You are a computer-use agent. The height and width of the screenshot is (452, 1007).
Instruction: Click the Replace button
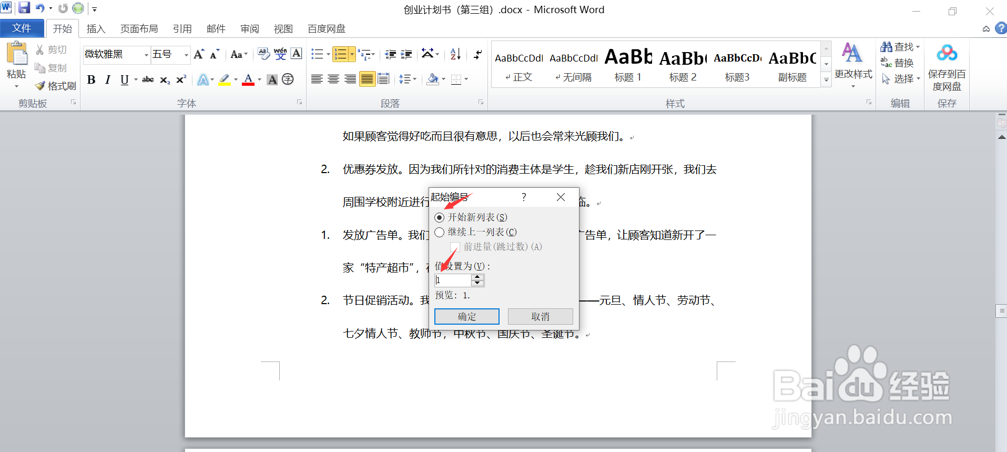coord(897,63)
